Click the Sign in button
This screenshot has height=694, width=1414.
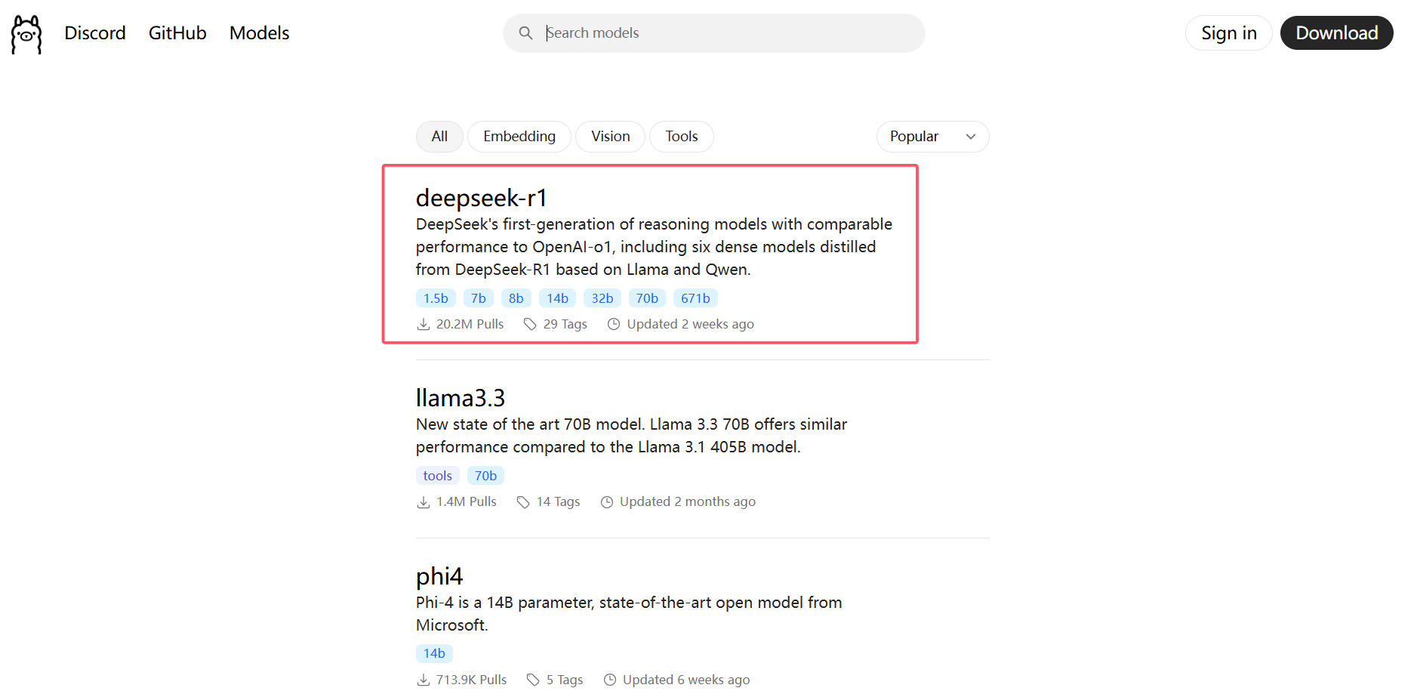(x=1229, y=33)
